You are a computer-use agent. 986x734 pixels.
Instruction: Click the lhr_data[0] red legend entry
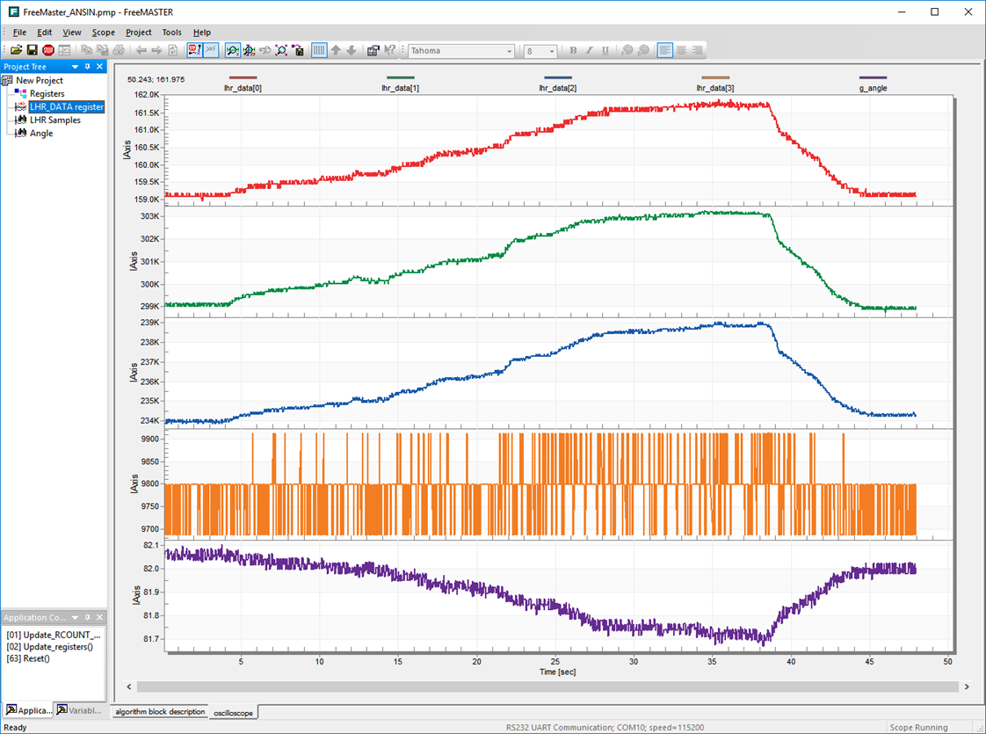(243, 84)
